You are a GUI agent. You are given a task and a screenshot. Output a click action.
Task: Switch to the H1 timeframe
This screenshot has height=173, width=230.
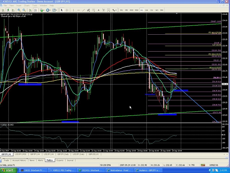click(142, 10)
